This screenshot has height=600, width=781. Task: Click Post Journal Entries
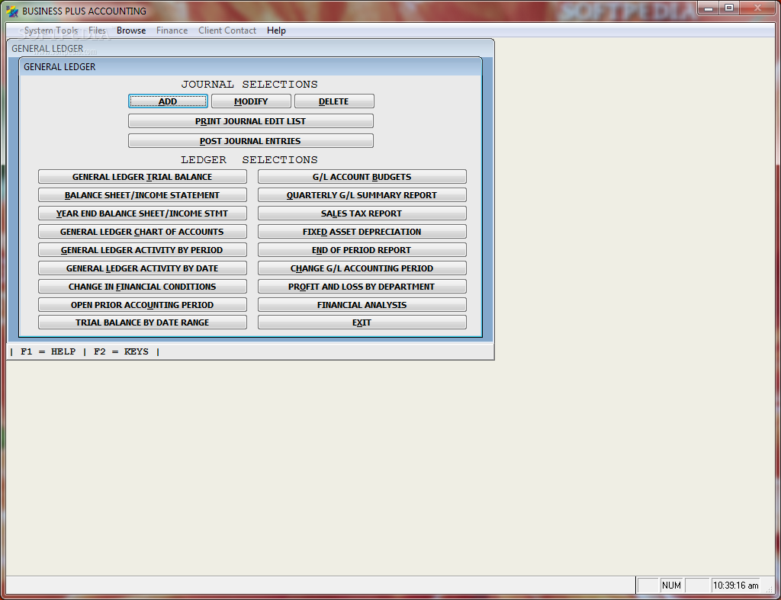pyautogui.click(x=250, y=141)
